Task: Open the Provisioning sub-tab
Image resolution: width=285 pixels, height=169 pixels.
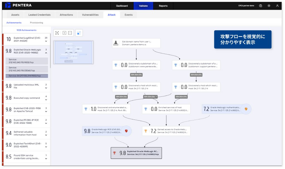Action: pyautogui.click(x=36, y=23)
